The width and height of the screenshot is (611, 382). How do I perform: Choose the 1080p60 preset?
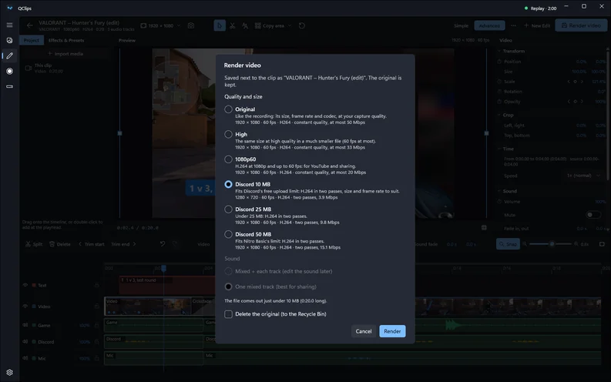[228, 159]
